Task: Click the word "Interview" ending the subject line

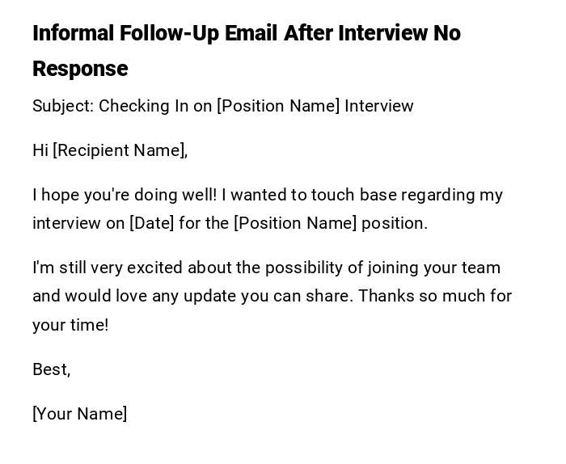Action: [x=378, y=106]
